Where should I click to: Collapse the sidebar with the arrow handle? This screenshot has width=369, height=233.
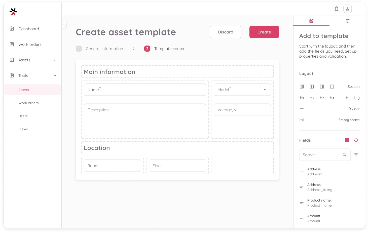tap(64, 25)
